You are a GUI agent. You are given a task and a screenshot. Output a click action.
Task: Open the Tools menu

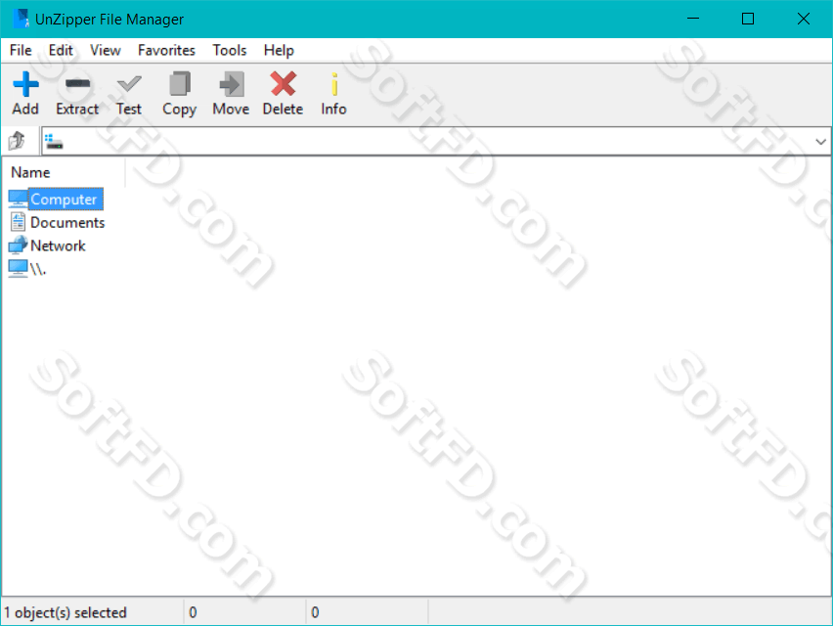click(x=230, y=50)
